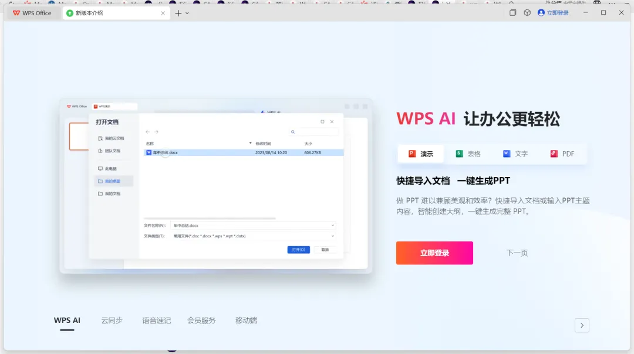Select the 文字 writer option
Viewport: 634px width, 354px height.
pos(515,154)
